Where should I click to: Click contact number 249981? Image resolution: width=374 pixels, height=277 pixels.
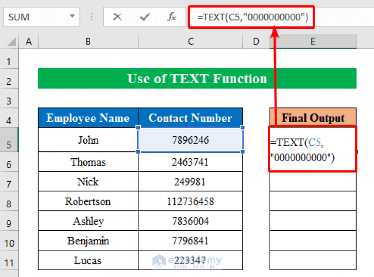click(x=190, y=182)
